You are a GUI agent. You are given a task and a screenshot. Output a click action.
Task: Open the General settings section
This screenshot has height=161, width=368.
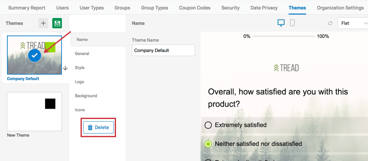[x=82, y=54]
